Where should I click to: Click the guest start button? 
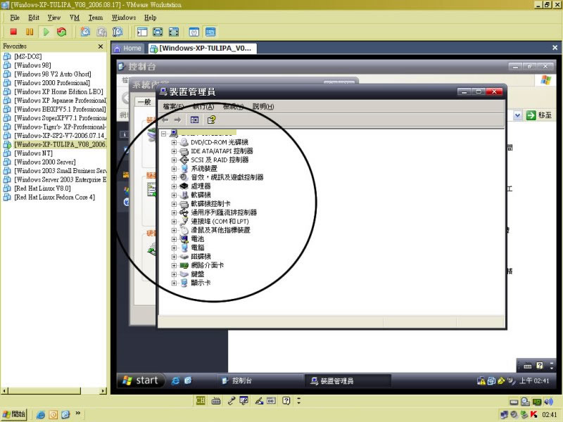click(x=141, y=381)
